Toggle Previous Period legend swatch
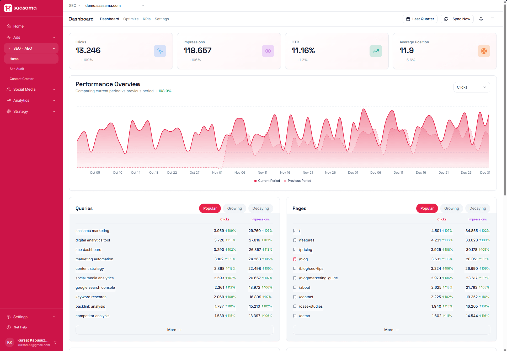This screenshot has height=351, width=507. (x=285, y=181)
